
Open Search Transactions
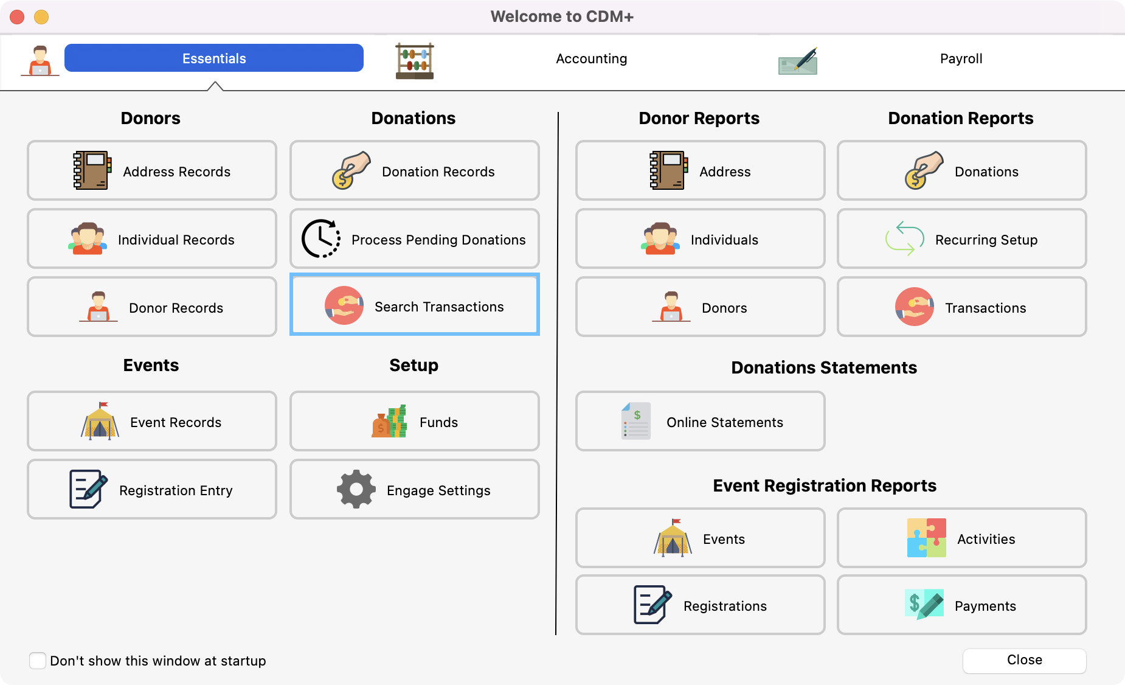coord(415,305)
